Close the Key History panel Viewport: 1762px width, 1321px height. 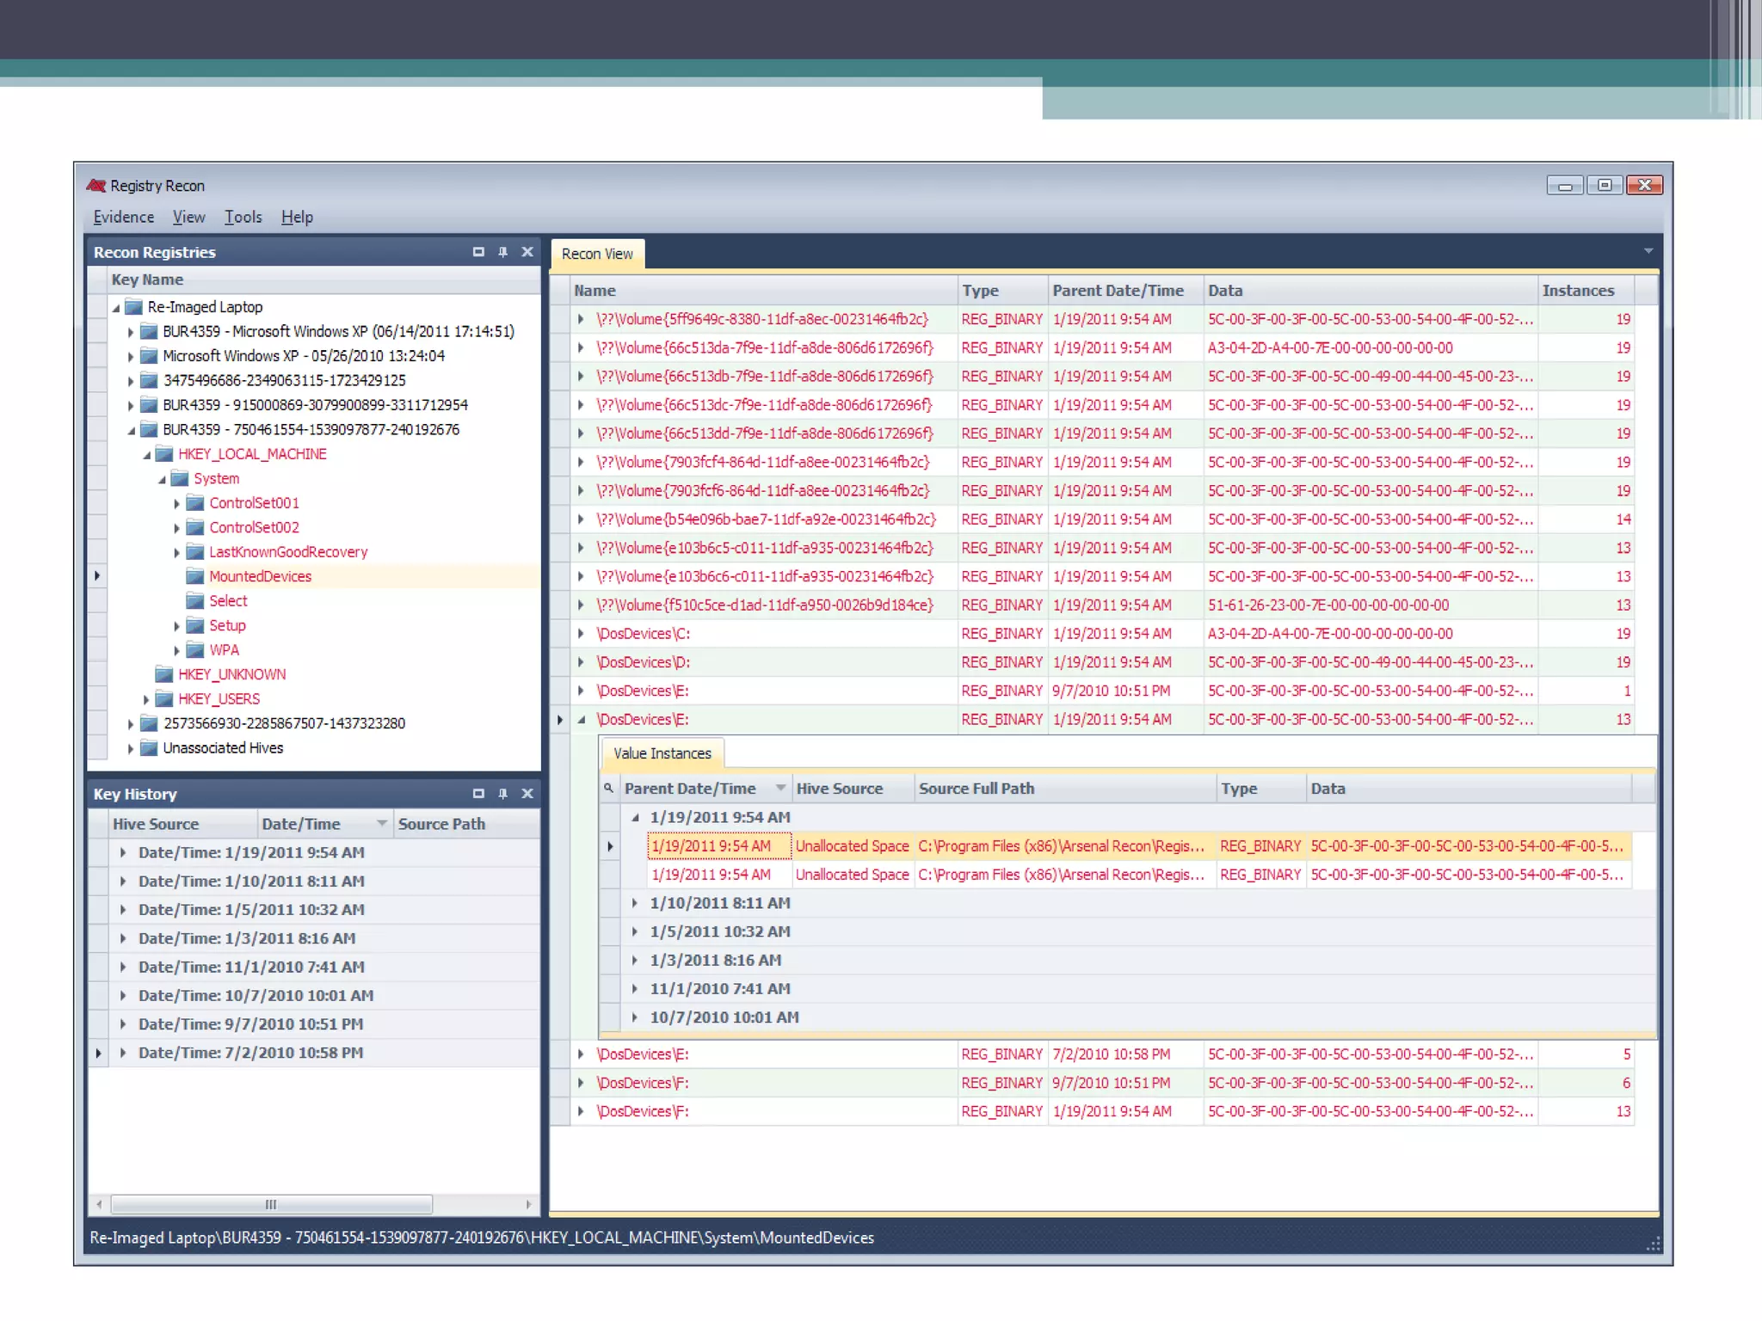[527, 794]
